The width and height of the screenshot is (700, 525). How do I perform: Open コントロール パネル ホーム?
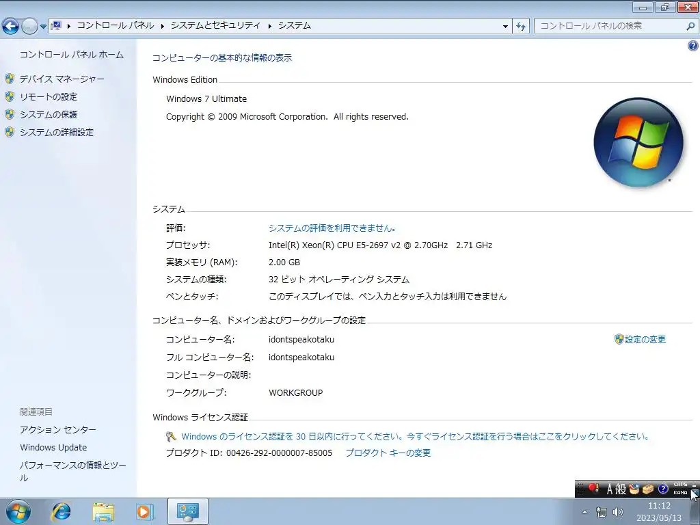71,55
